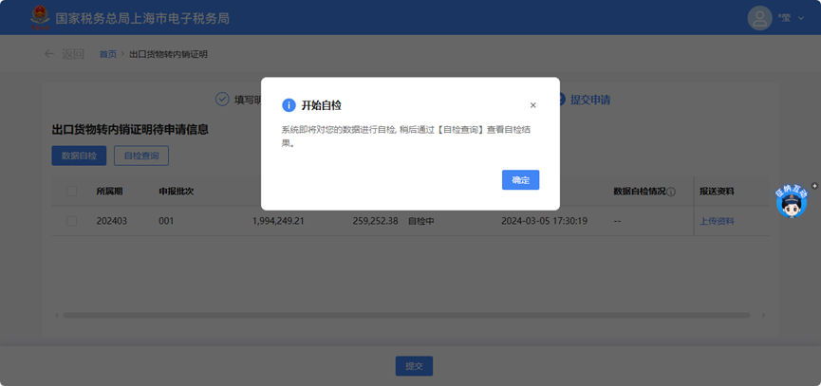Open the 上传资料 link
Image resolution: width=821 pixels, height=386 pixels.
click(x=717, y=221)
